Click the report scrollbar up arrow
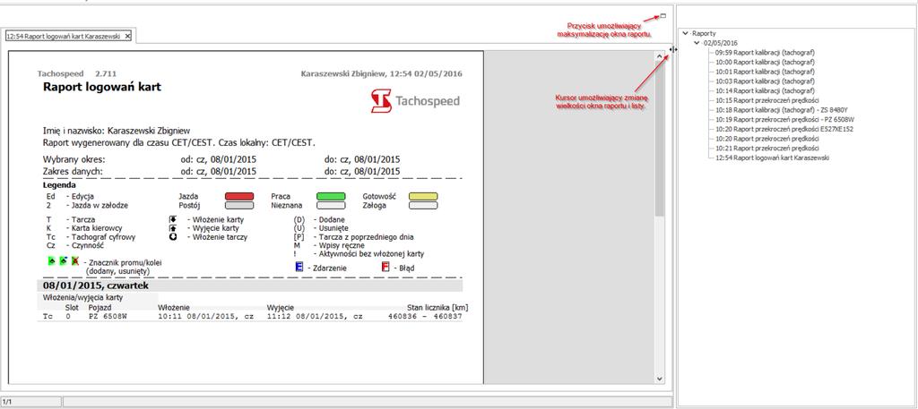This screenshot has height=409, width=918. coord(659,56)
